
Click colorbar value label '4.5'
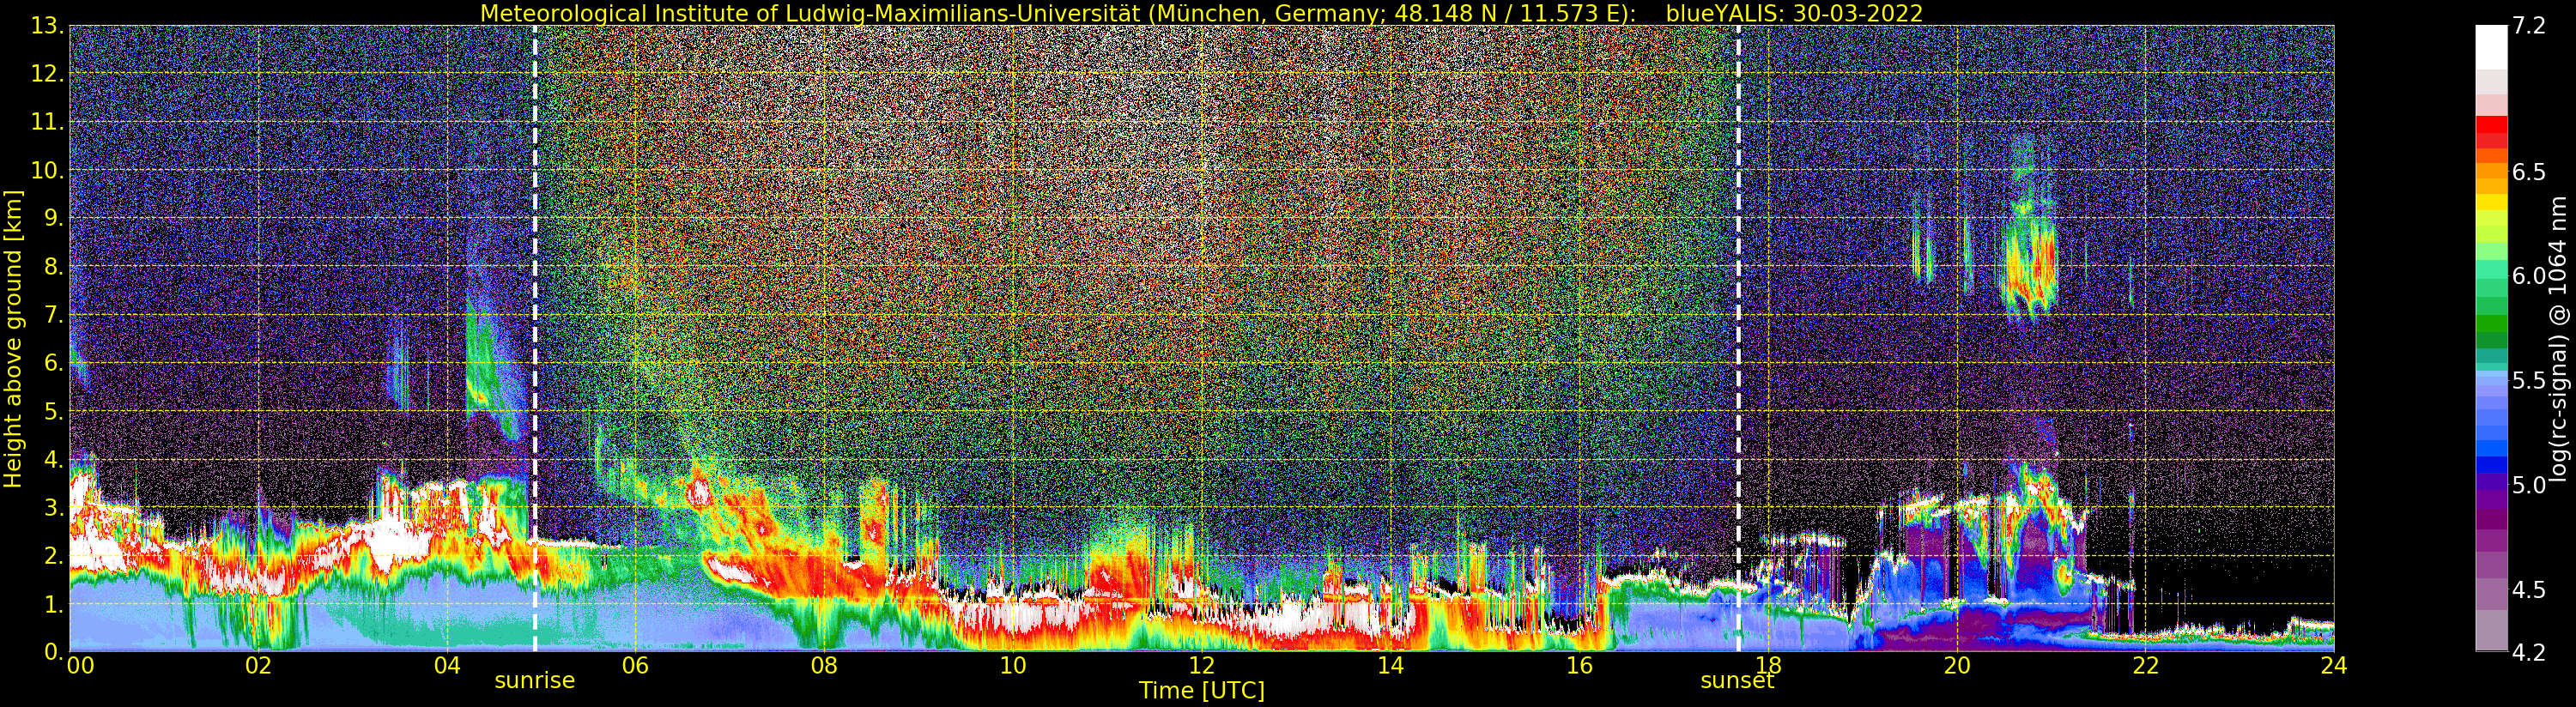(2529, 590)
